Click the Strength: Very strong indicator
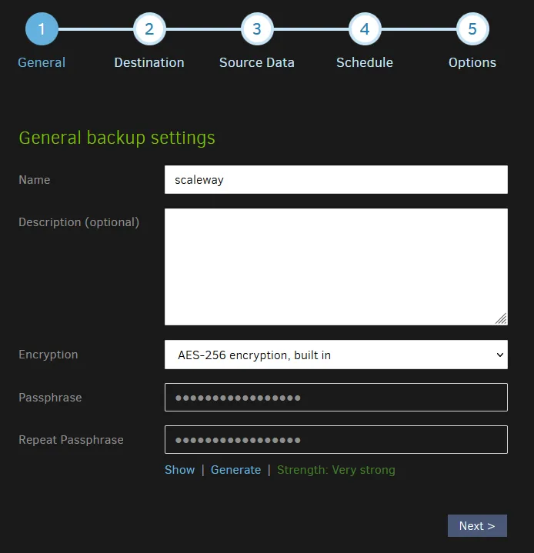This screenshot has height=553, width=534. (336, 470)
